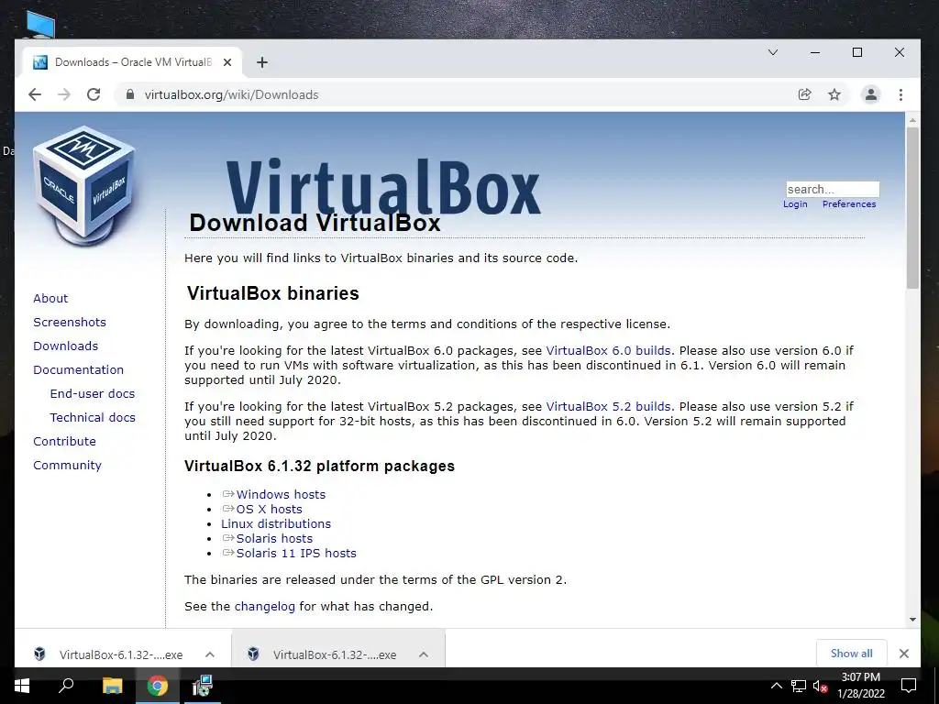Expand the tab search chevron
The width and height of the screenshot is (939, 704).
pos(773,52)
